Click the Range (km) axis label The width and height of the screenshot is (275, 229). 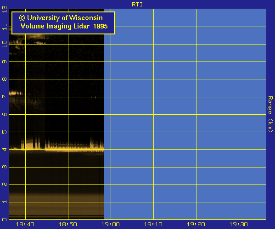(x=270, y=114)
